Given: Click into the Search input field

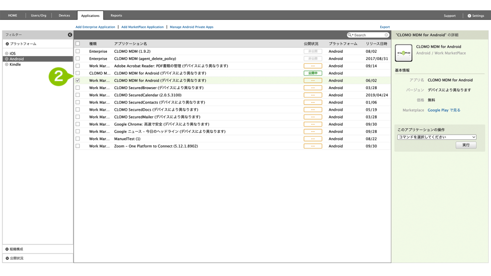Looking at the screenshot, I should [x=369, y=35].
